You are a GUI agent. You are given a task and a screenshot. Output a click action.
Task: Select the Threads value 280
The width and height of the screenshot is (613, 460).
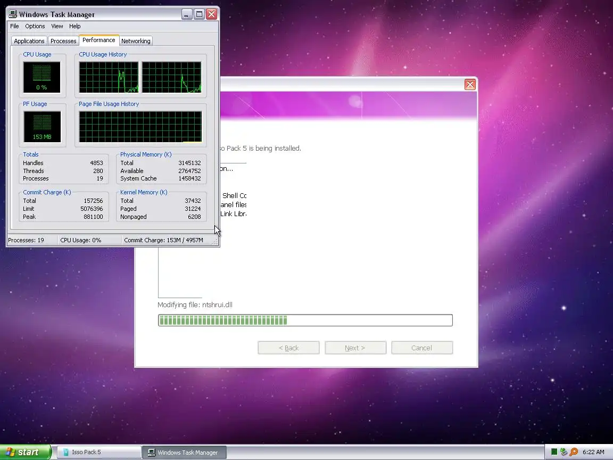98,171
